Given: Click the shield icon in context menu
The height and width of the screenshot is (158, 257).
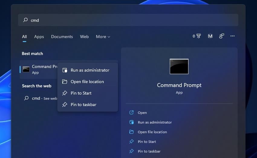Looking at the screenshot, I should point(65,70).
